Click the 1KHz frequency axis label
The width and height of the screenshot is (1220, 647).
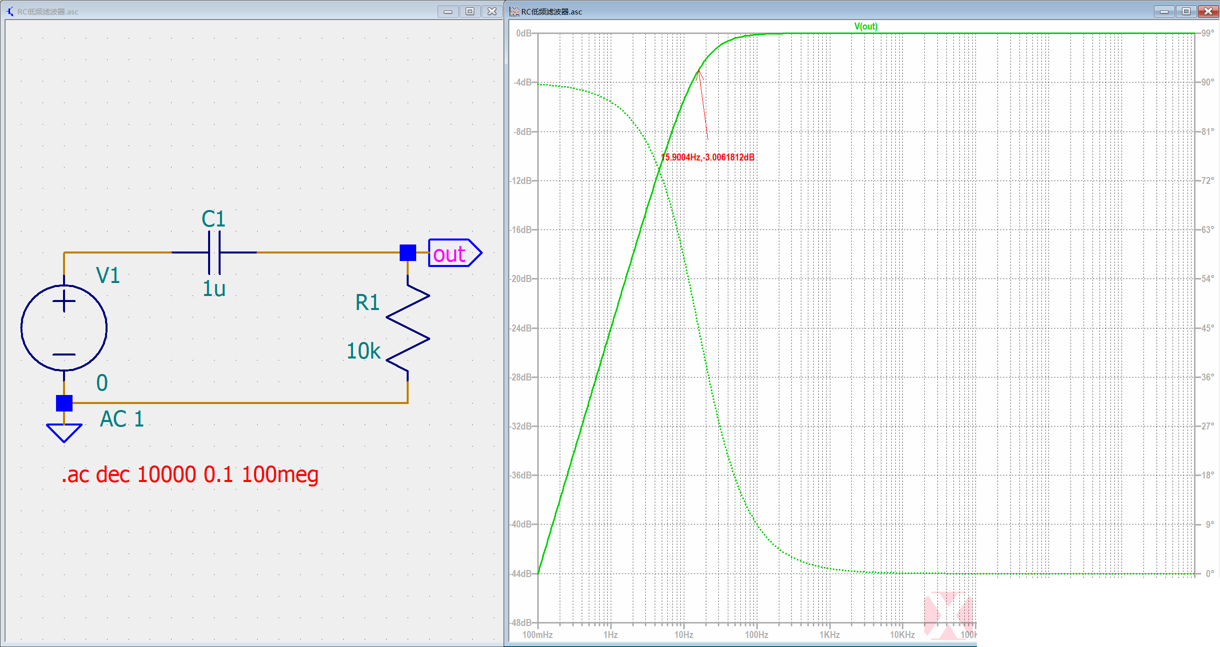pyautogui.click(x=830, y=634)
